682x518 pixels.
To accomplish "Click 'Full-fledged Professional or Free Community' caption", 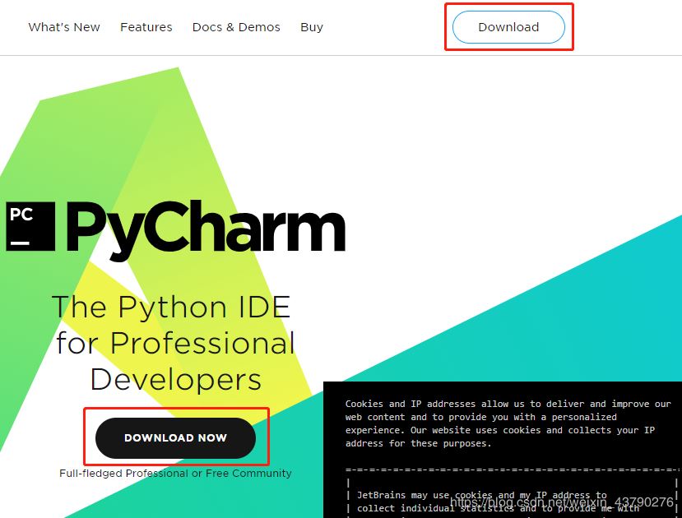I will pyautogui.click(x=175, y=474).
